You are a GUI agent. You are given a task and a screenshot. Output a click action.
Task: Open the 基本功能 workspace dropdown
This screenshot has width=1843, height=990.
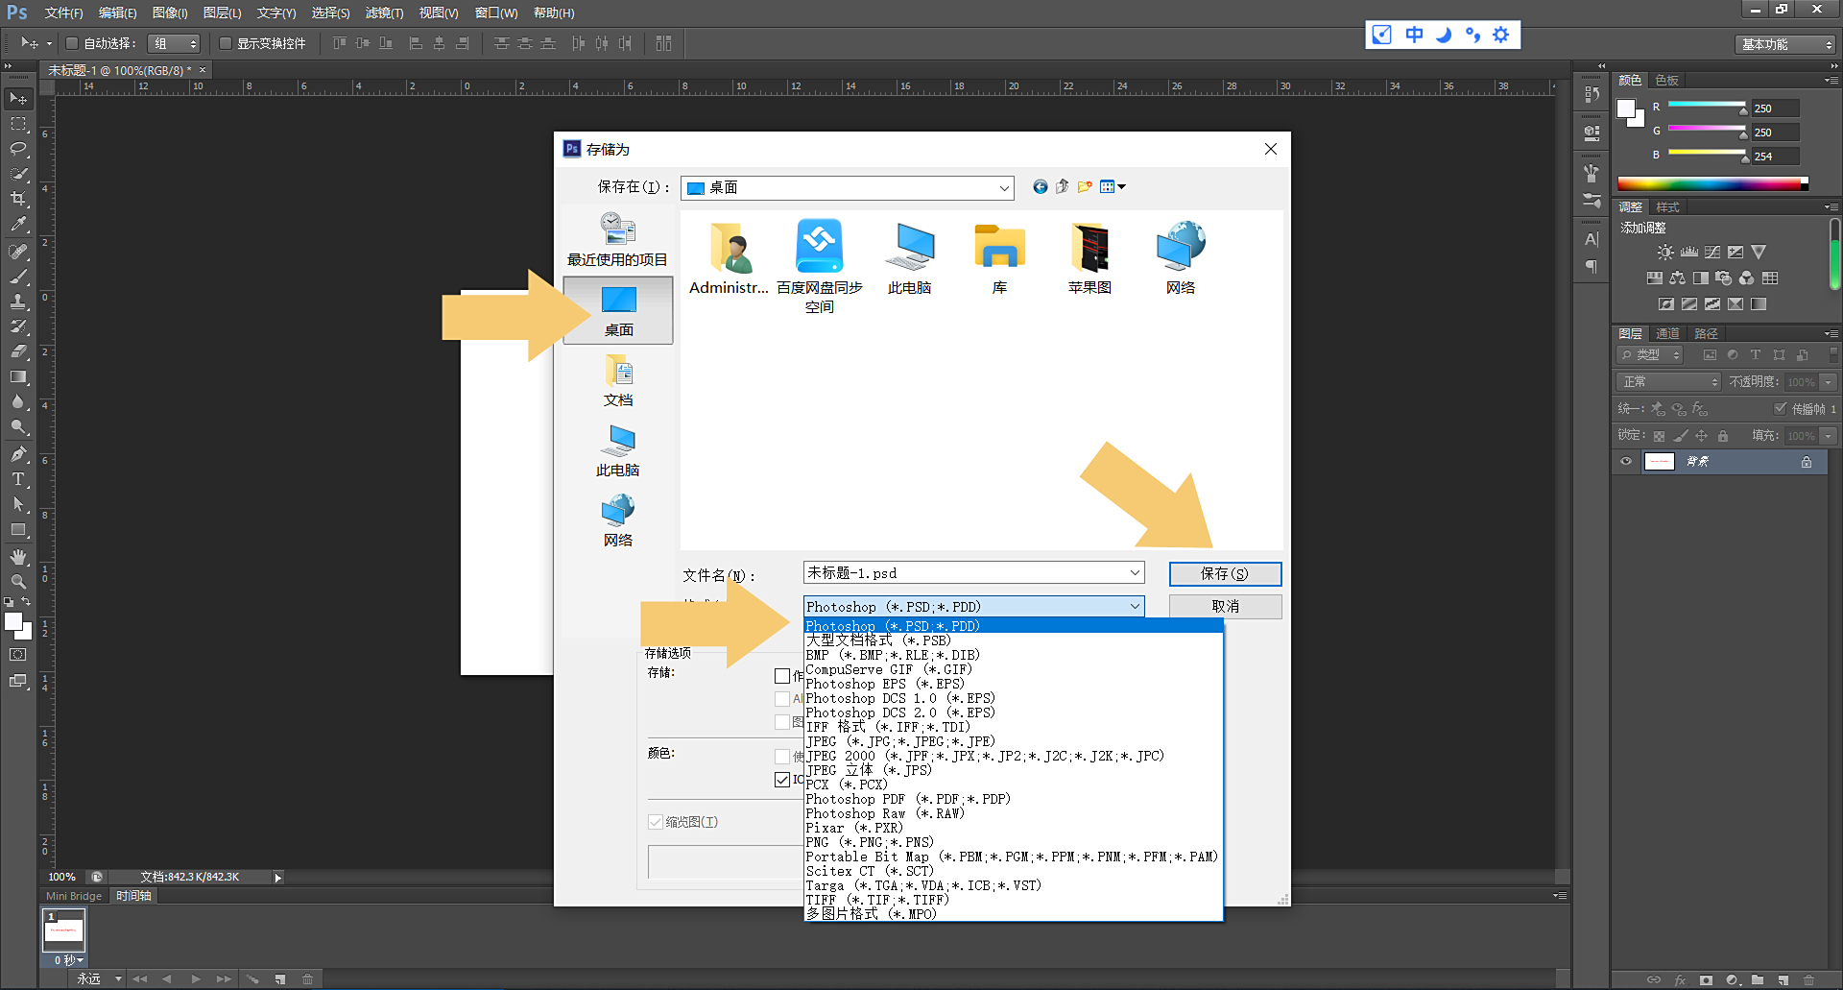click(1785, 44)
